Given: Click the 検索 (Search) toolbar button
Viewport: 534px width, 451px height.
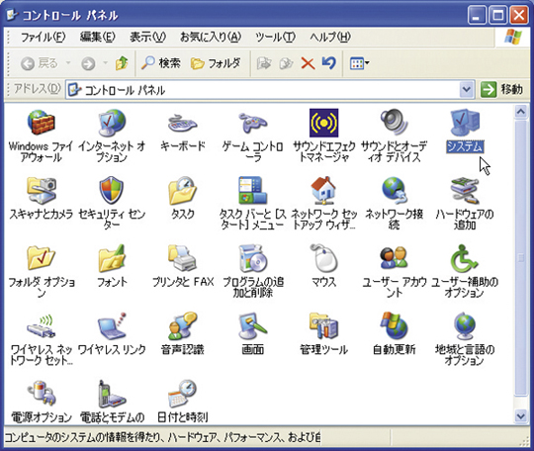Looking at the screenshot, I should 161,63.
